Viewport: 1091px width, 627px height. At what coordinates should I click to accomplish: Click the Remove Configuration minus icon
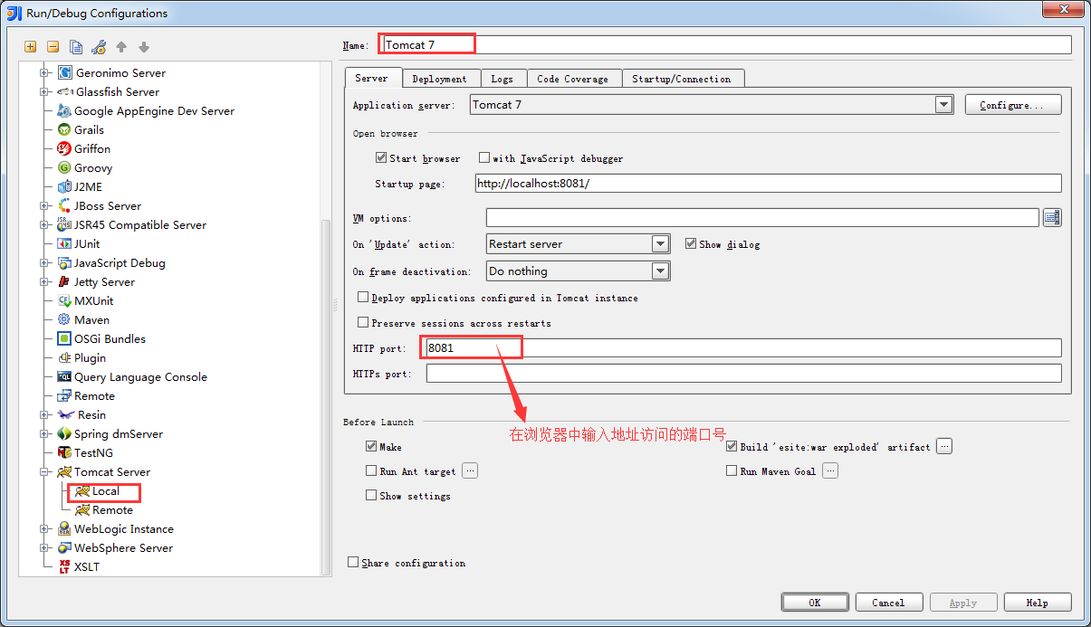(53, 47)
